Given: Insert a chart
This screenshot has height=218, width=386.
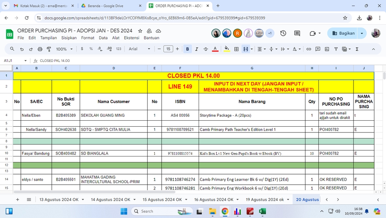Looking at the screenshot, I should click(327, 49).
